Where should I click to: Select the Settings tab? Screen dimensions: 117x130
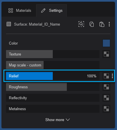point(52,10)
